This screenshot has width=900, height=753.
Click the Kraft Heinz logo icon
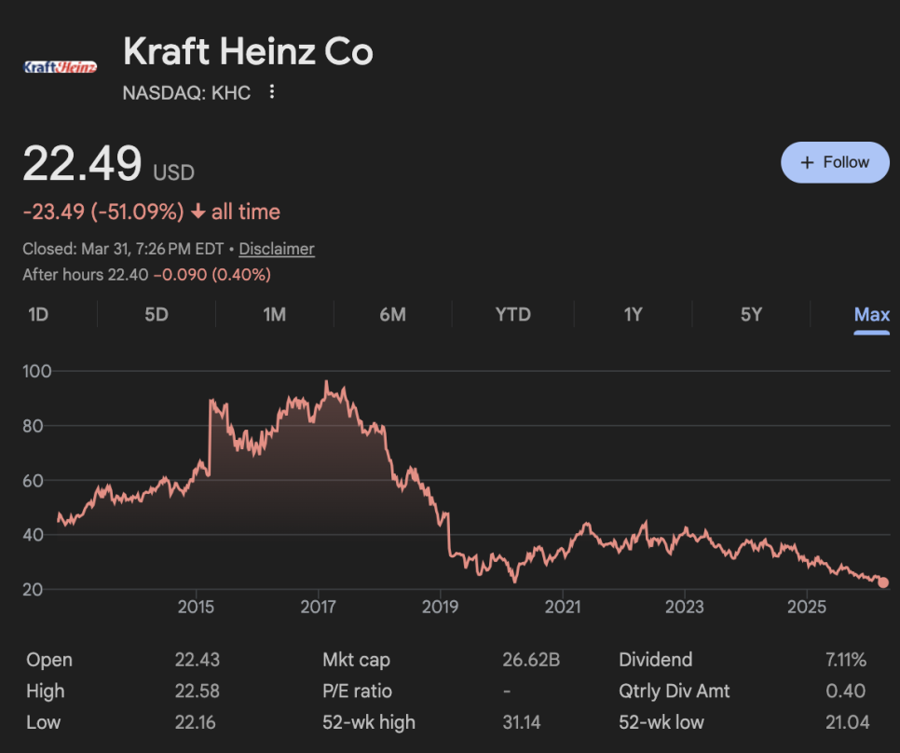pyautogui.click(x=60, y=67)
